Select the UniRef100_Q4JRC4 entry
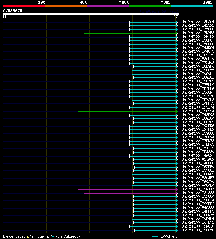The image size is (216, 239). [x=198, y=48]
